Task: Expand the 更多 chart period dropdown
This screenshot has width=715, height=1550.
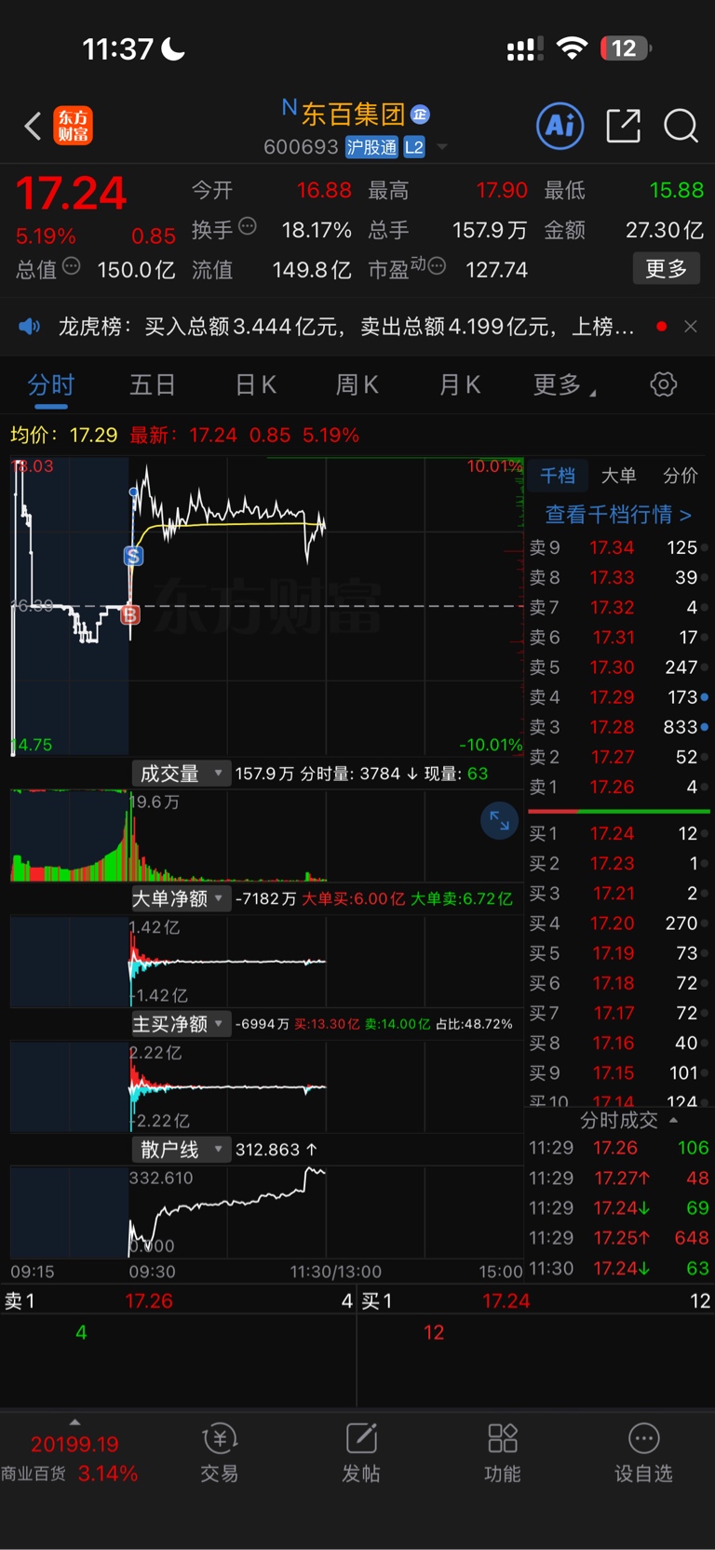Action: [x=564, y=385]
